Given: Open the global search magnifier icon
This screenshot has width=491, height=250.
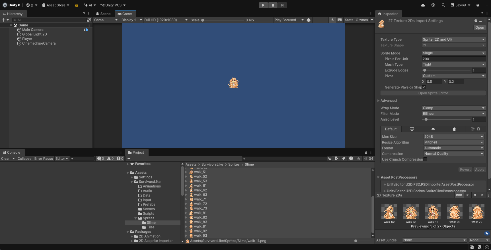Looking at the screenshot, I should pyautogui.click(x=443, y=5).
